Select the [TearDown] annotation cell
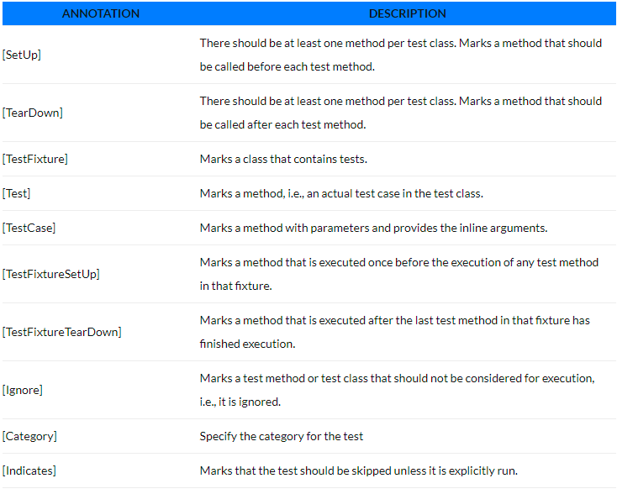 [33, 113]
